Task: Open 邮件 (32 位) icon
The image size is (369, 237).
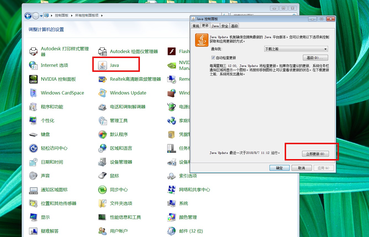Action: coord(172,231)
